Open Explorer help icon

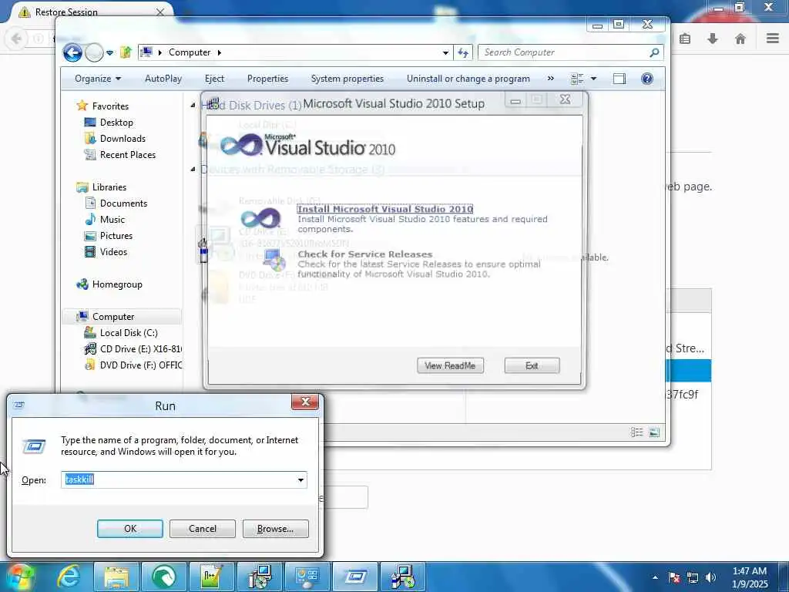[647, 79]
